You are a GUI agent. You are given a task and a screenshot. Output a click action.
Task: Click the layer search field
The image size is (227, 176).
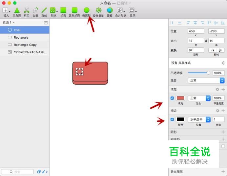pos(17,172)
